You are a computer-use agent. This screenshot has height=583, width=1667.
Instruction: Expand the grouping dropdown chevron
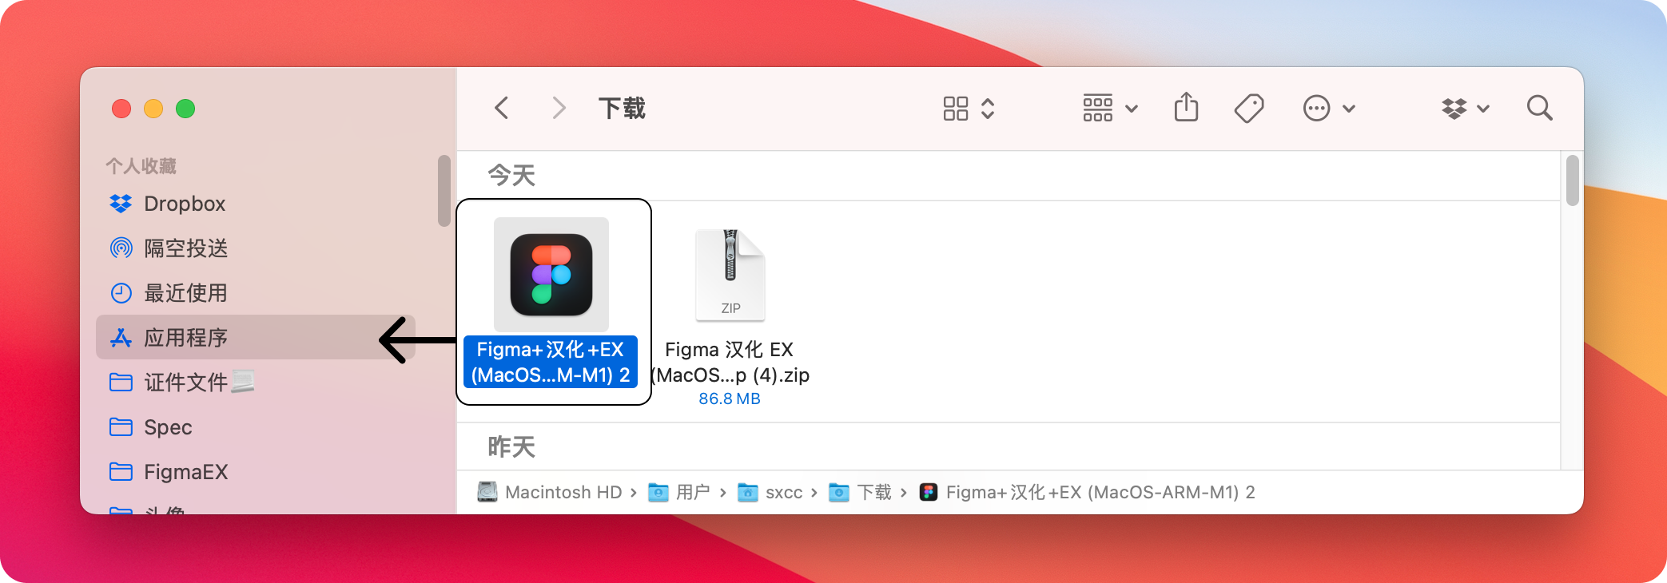pos(1132,109)
